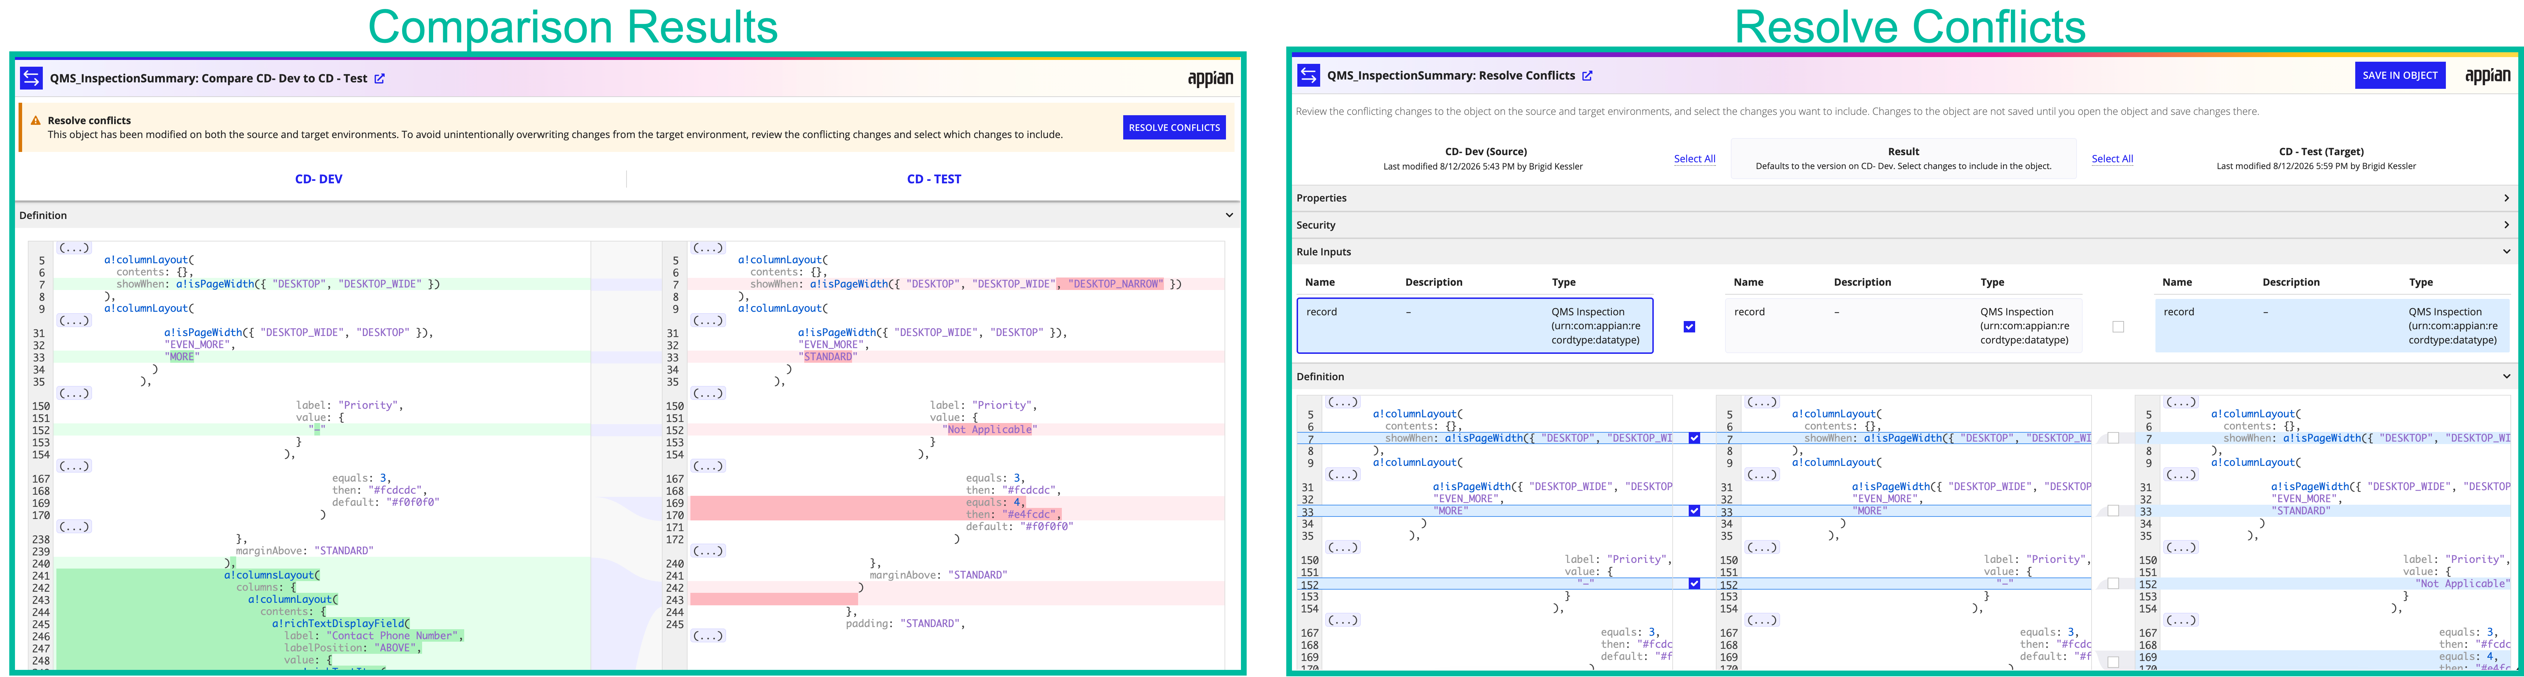
Task: Click Appian logo in Comparison Results window
Action: [1210, 78]
